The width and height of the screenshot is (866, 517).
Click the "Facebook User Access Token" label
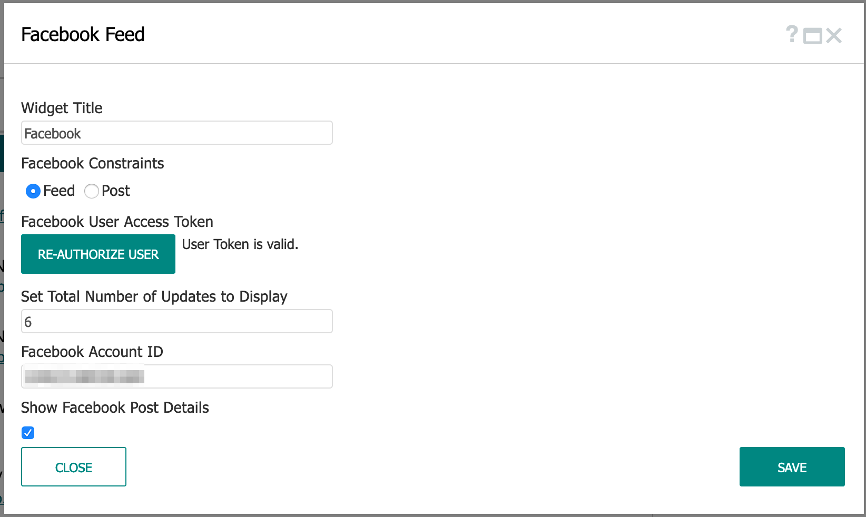(117, 222)
